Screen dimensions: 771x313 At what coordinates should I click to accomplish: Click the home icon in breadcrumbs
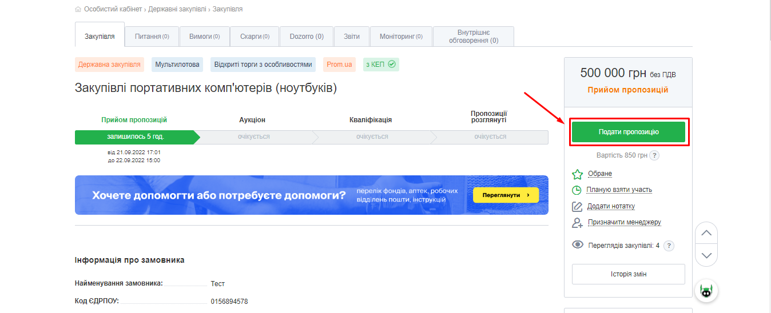click(x=78, y=10)
